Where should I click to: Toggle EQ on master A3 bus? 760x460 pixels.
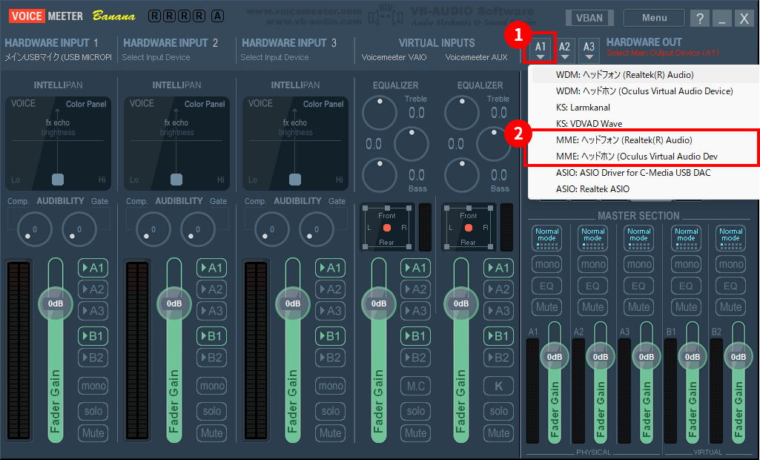639,286
